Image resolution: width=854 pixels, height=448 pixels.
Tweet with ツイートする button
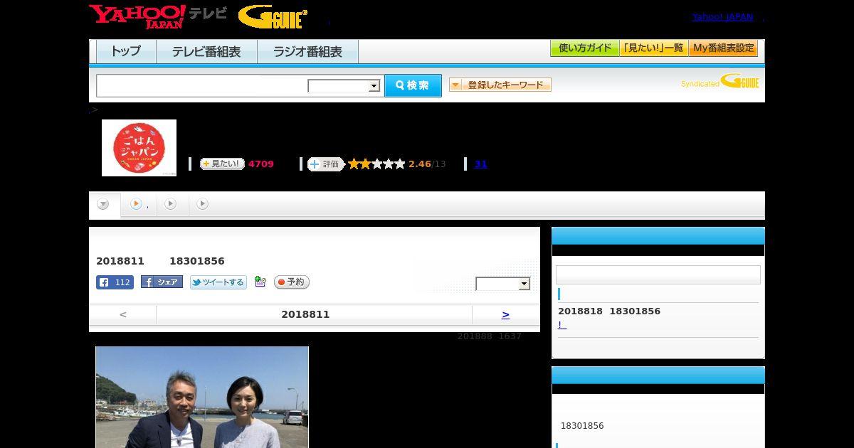tap(218, 282)
